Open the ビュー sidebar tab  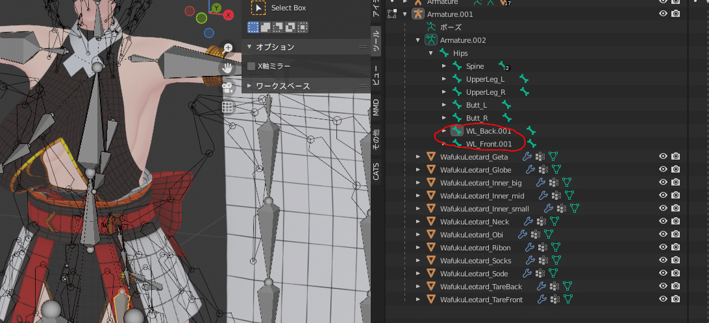coord(376,75)
